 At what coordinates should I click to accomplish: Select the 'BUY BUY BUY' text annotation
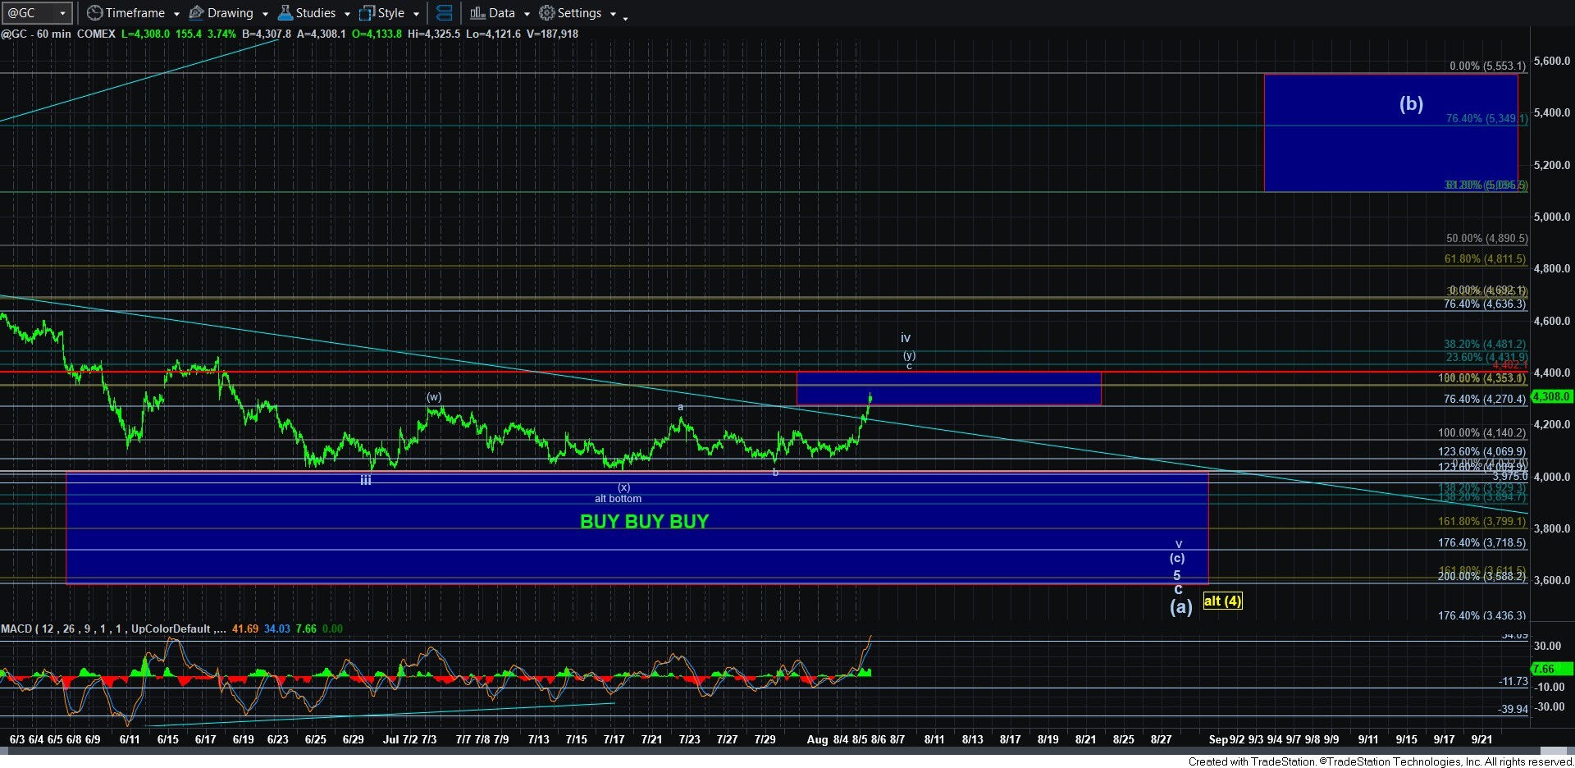coord(644,522)
